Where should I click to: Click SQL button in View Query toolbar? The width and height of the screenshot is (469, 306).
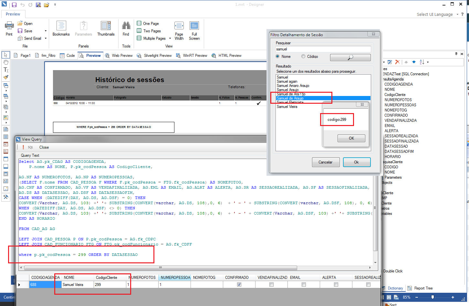pos(30,147)
